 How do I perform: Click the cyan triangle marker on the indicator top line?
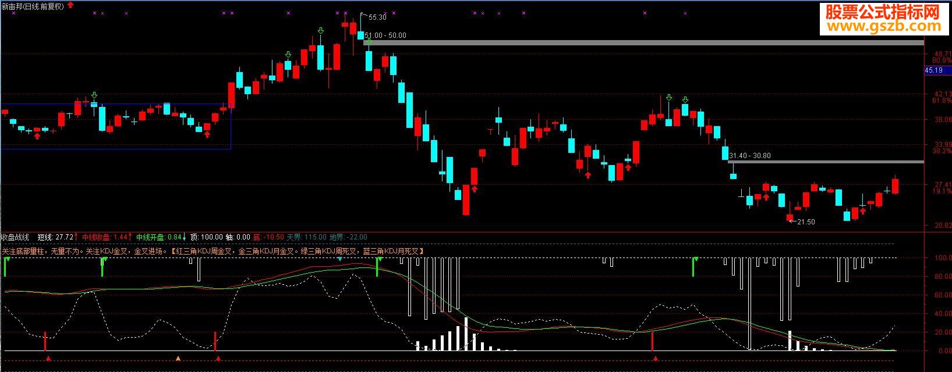point(339,259)
